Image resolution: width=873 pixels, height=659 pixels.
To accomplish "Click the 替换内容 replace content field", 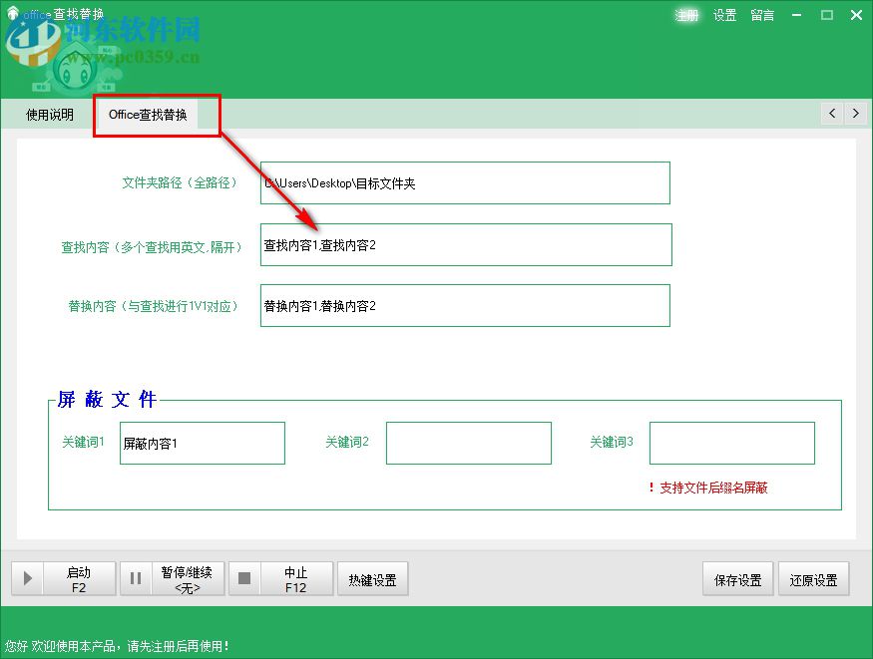I will [x=464, y=306].
